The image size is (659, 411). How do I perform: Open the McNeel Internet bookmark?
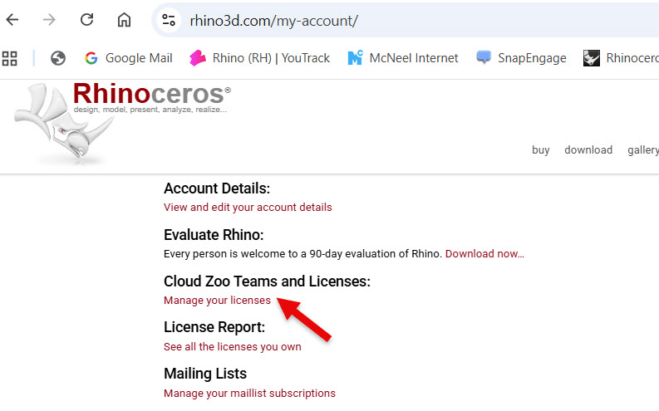point(402,58)
